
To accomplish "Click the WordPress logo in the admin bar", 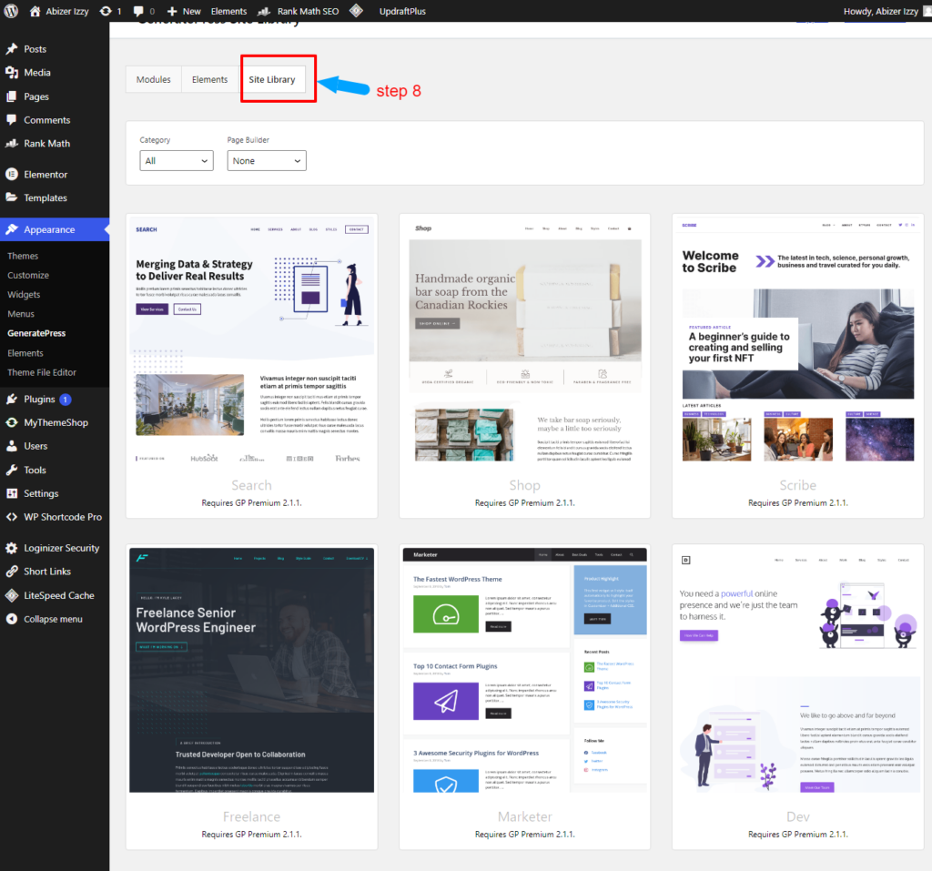I will 13,11.
